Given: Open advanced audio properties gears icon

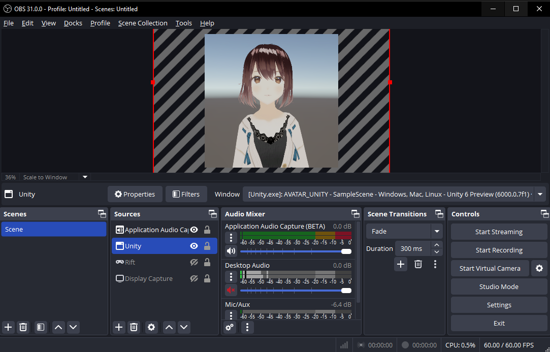Looking at the screenshot, I should tap(230, 328).
